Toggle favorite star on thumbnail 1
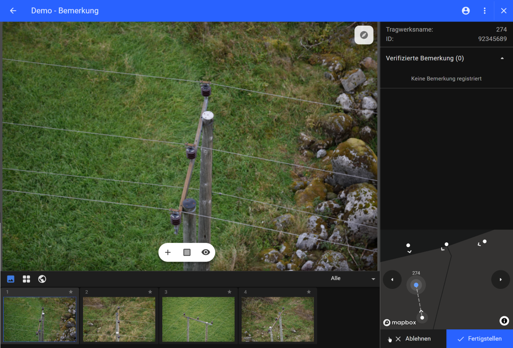513x348 pixels. (x=71, y=292)
